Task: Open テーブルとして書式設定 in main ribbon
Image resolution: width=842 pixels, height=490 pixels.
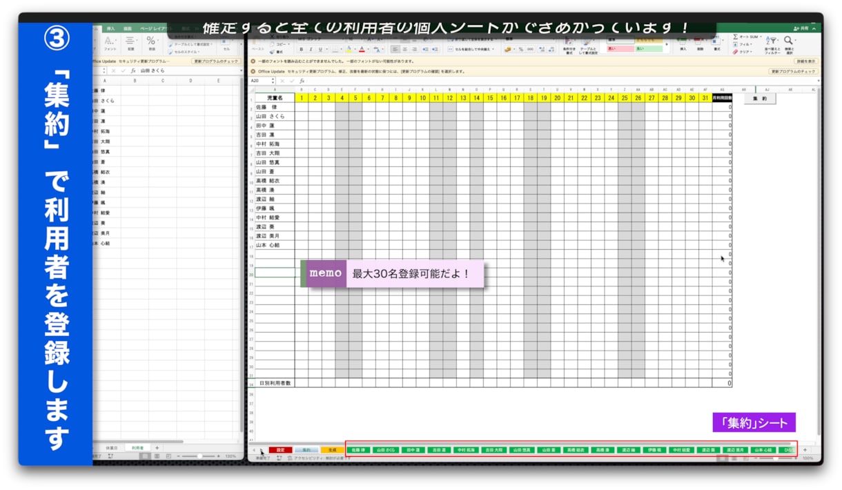Action: coord(588,46)
